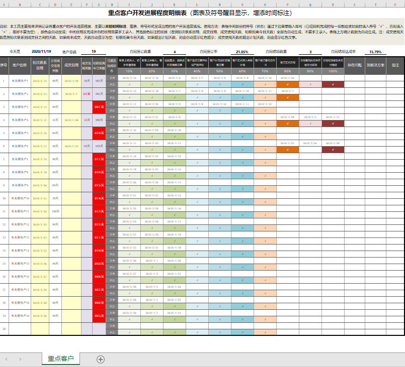
Task: Select the red 974天 cell
Action: (99, 198)
